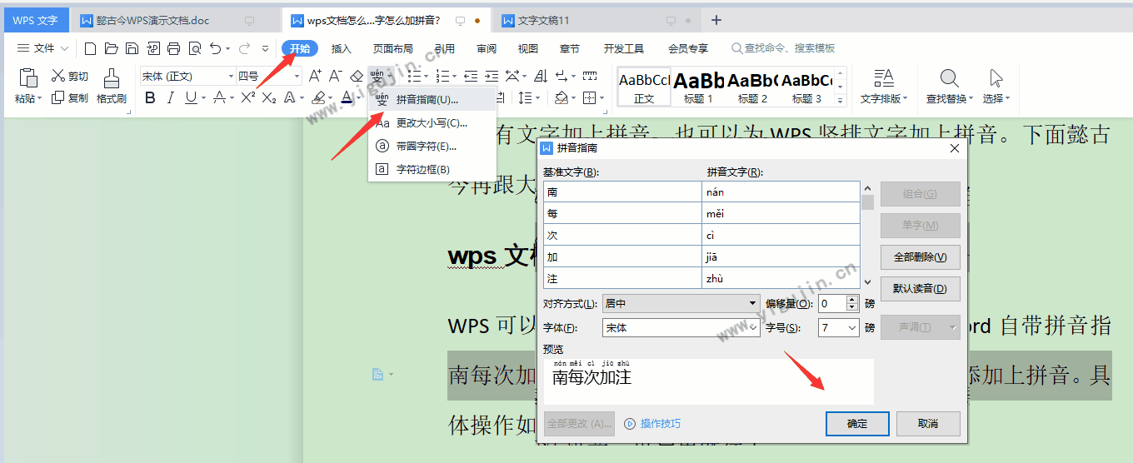Image resolution: width=1133 pixels, height=463 pixels.
Task: Toggle Underline formatting
Action: pyautogui.click(x=191, y=97)
